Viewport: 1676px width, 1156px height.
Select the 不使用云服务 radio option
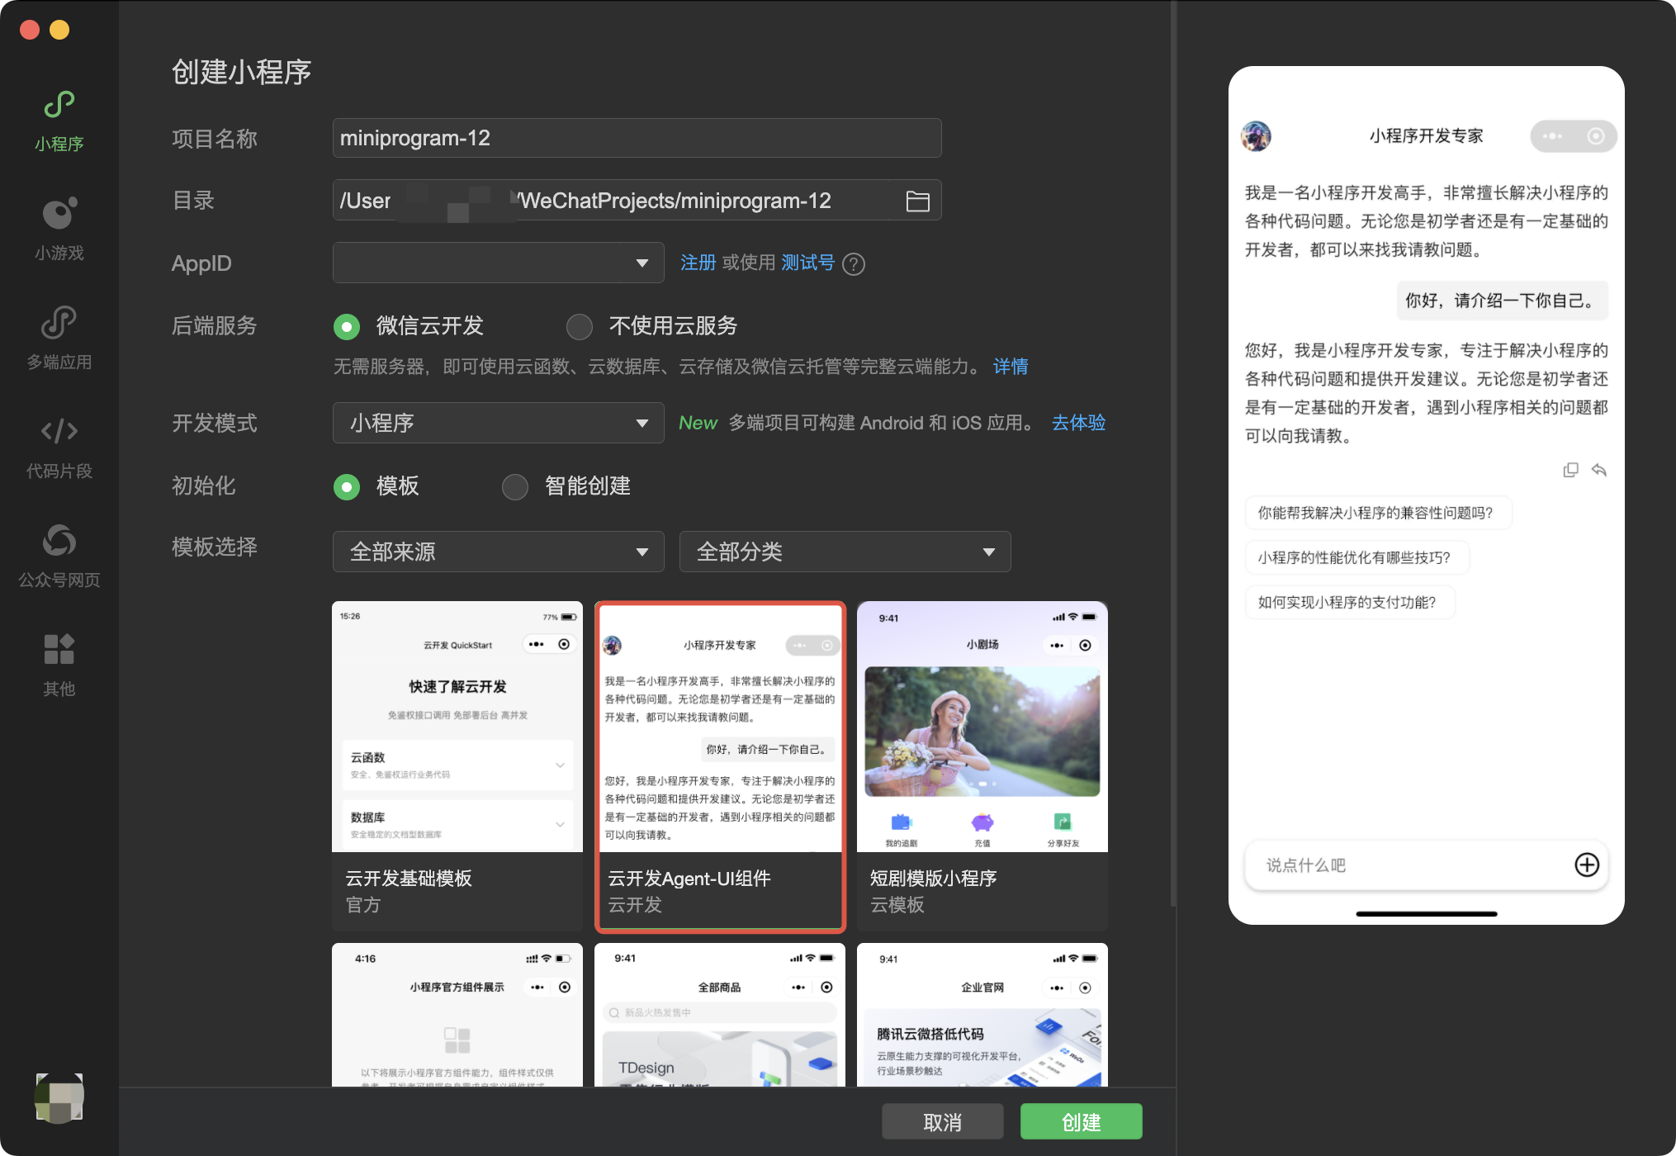coord(580,326)
